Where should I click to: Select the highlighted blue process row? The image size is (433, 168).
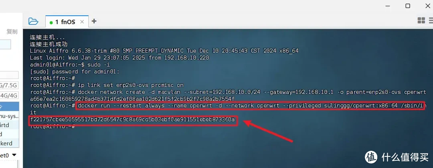pos(9,106)
